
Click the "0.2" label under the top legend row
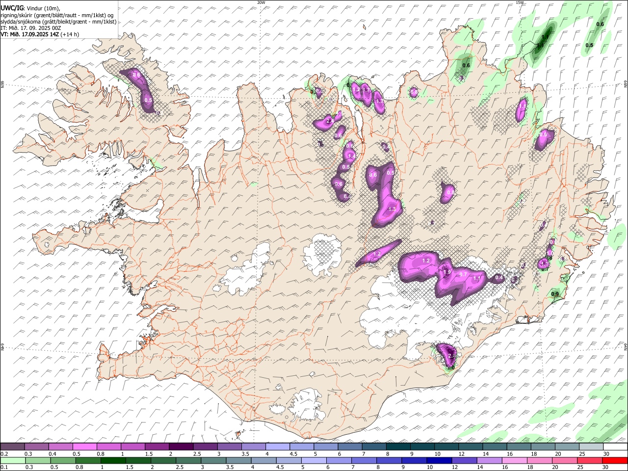point(4,454)
